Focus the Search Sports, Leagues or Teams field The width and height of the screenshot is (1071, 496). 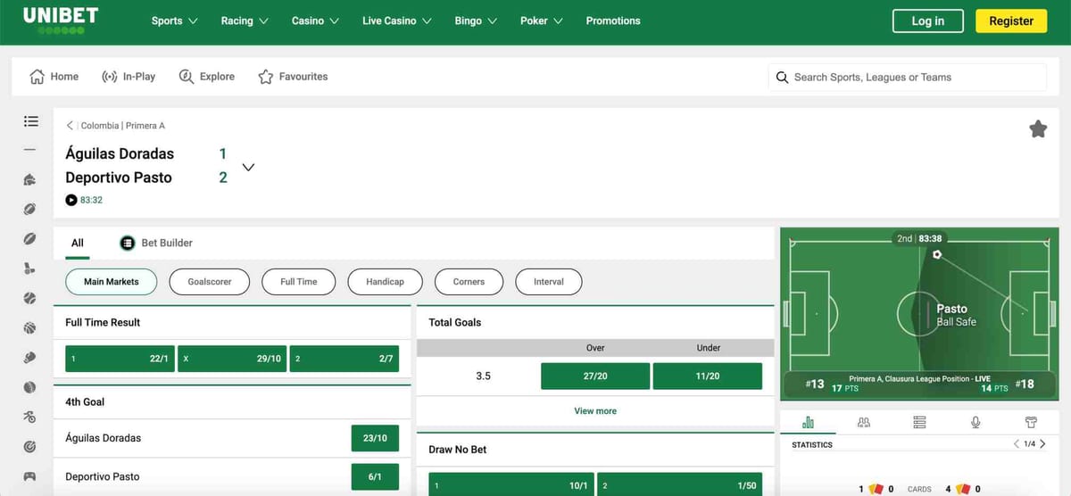pos(908,78)
